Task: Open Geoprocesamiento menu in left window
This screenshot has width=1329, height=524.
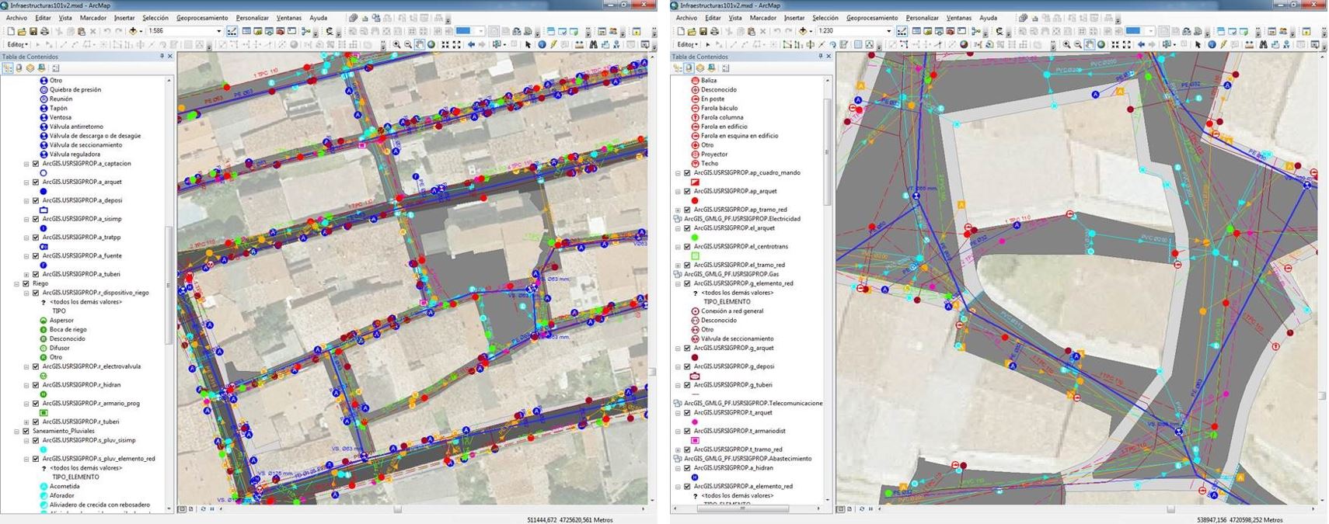Action: [202, 18]
